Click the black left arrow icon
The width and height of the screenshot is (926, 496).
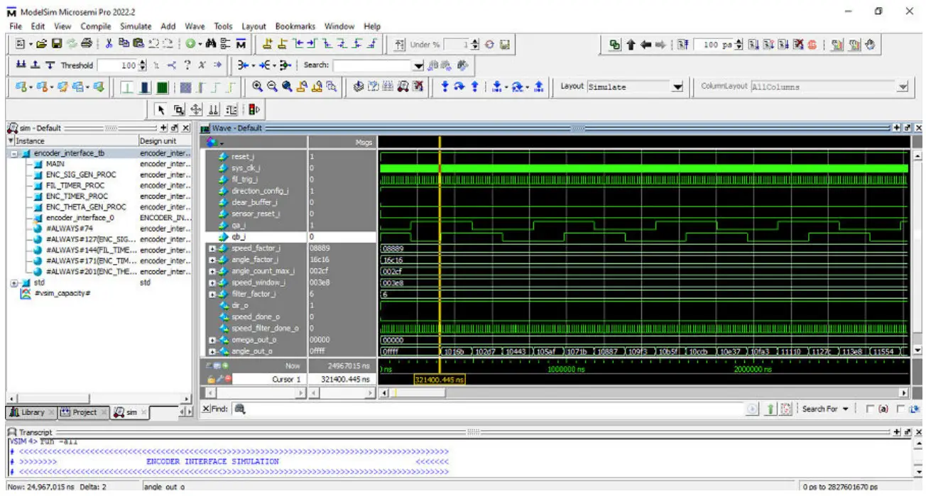click(x=646, y=44)
